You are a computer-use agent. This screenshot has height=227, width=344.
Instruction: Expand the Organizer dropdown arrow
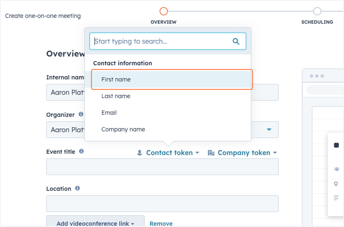pos(269,130)
